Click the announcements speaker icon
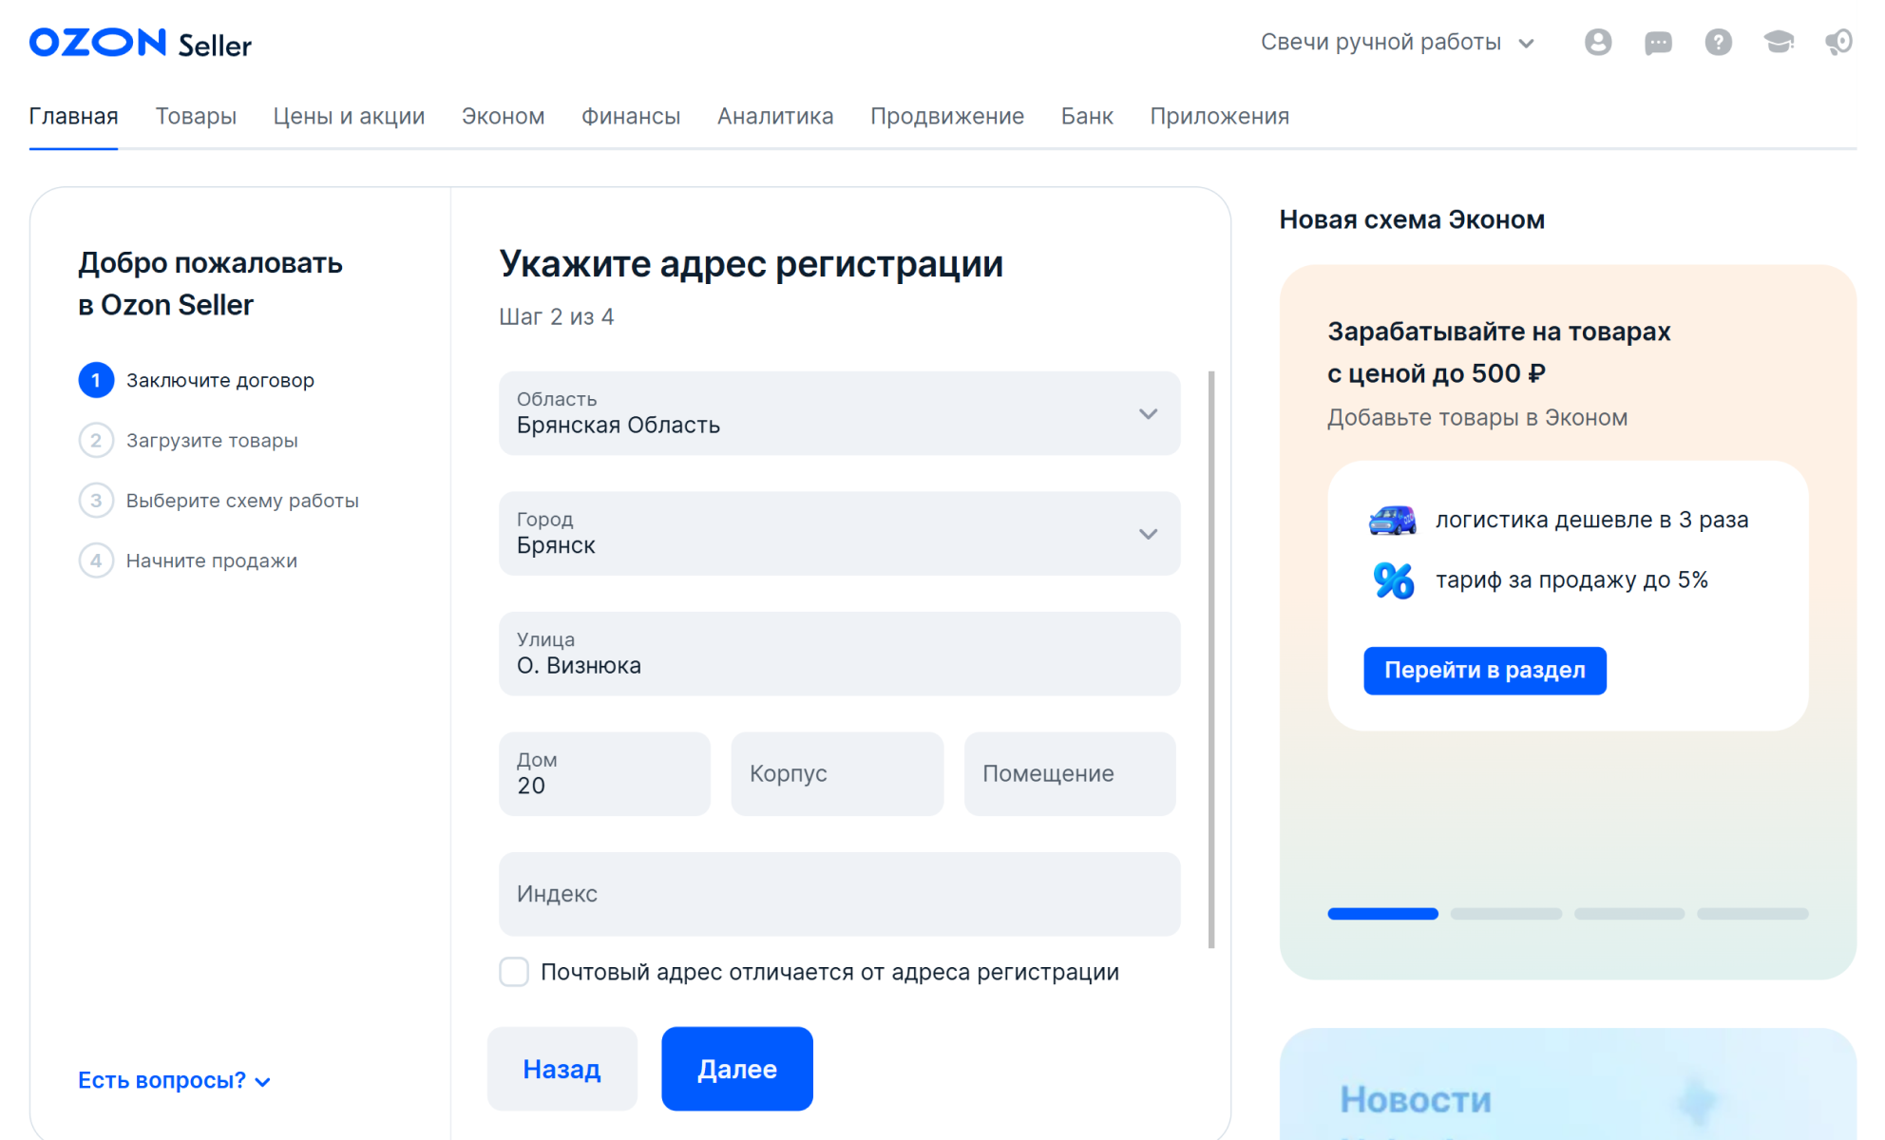Image resolution: width=1885 pixels, height=1140 pixels. click(1837, 42)
